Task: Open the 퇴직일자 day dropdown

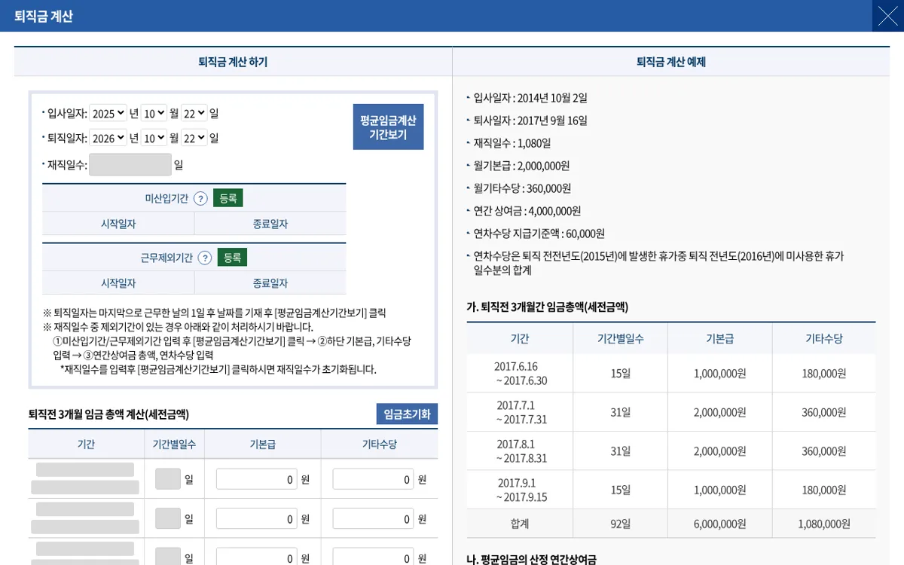Action: 194,138
